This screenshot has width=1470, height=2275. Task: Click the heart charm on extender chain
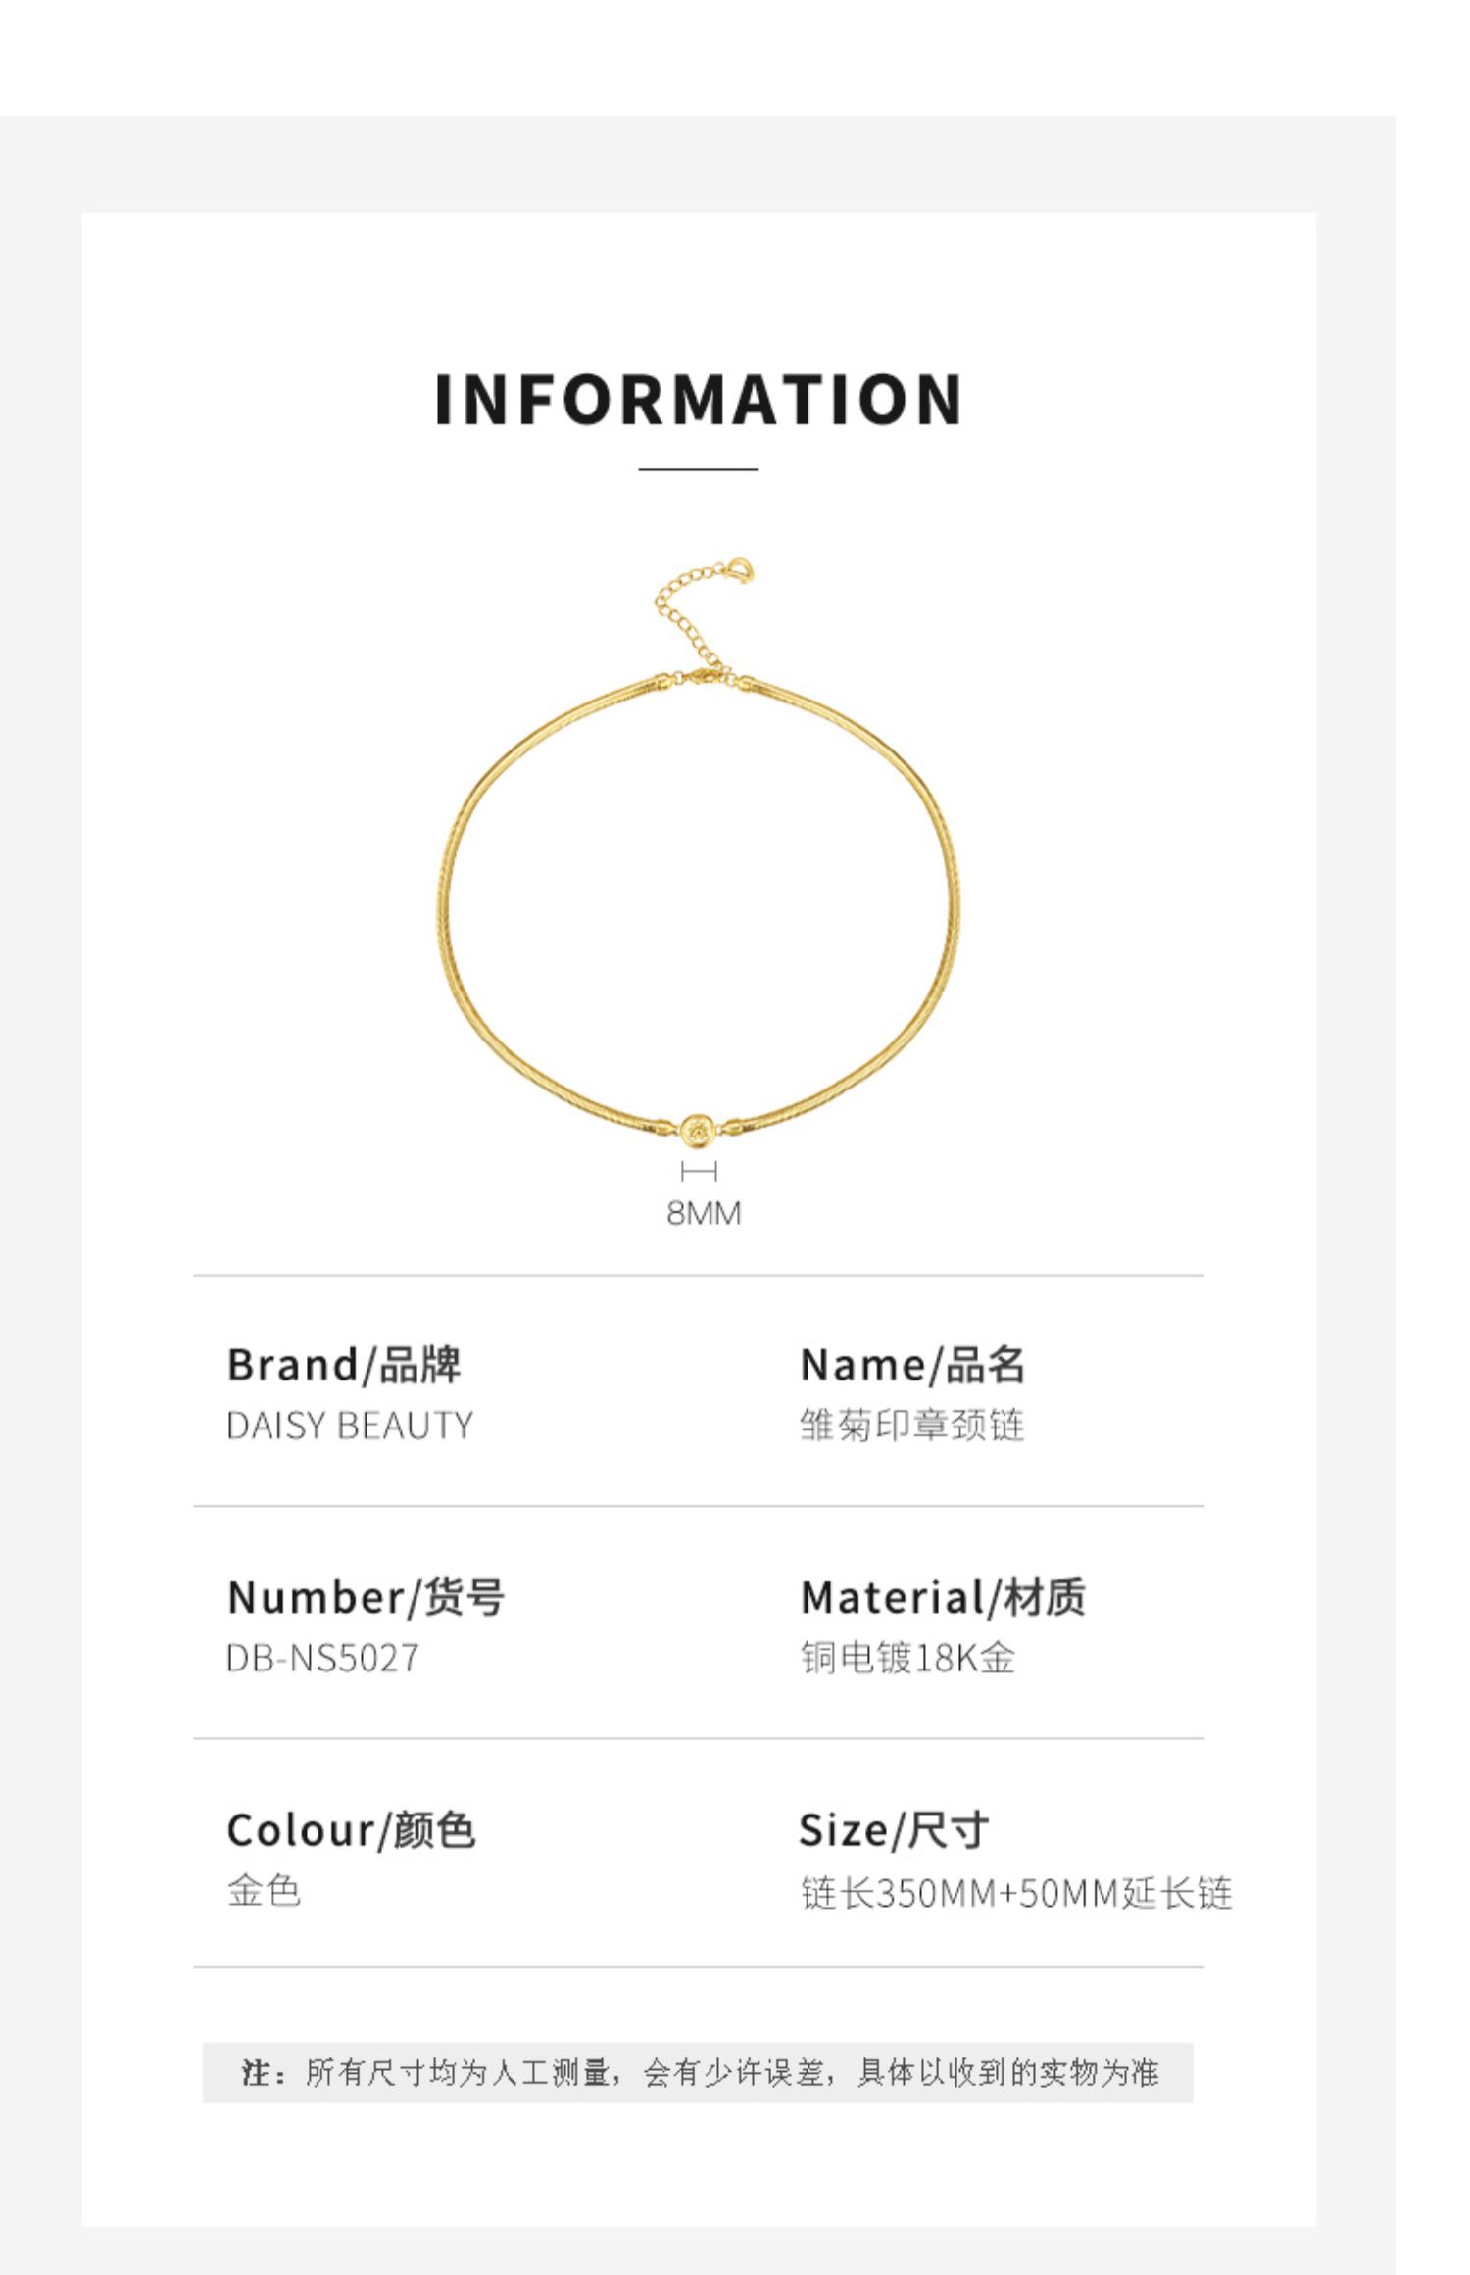click(x=742, y=569)
